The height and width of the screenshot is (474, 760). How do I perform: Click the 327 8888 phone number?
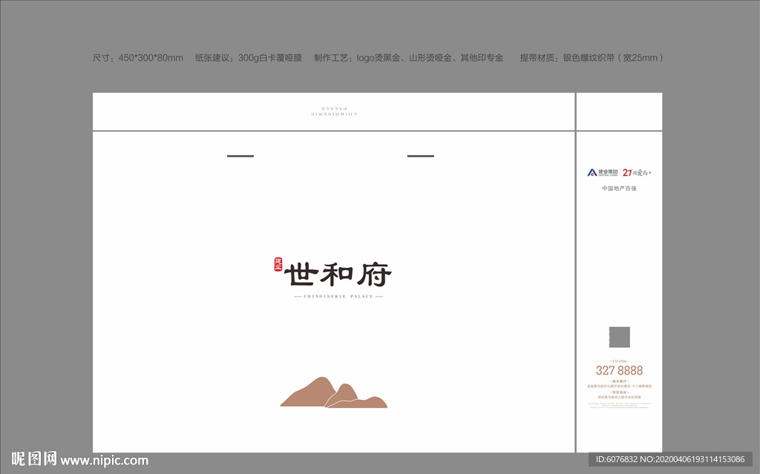coord(620,369)
